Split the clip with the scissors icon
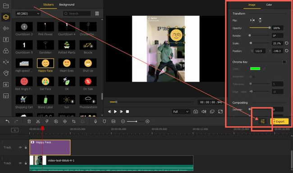Viewport: 293px width, 173px height. (38, 122)
